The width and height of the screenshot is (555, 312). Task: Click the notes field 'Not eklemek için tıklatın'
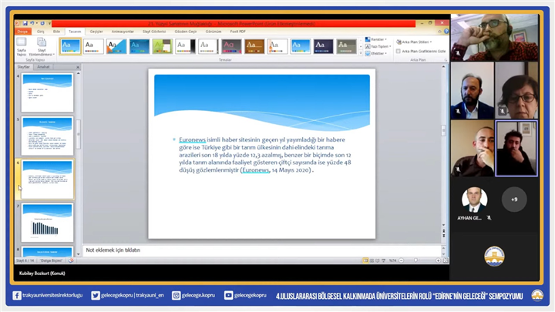coord(262,250)
